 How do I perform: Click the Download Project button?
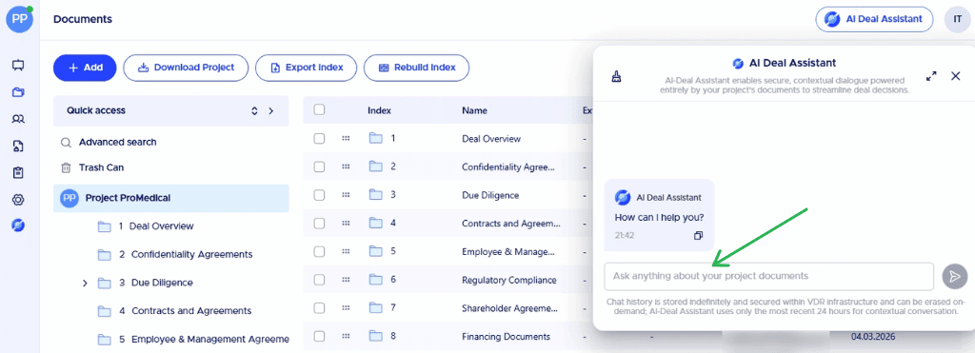186,68
